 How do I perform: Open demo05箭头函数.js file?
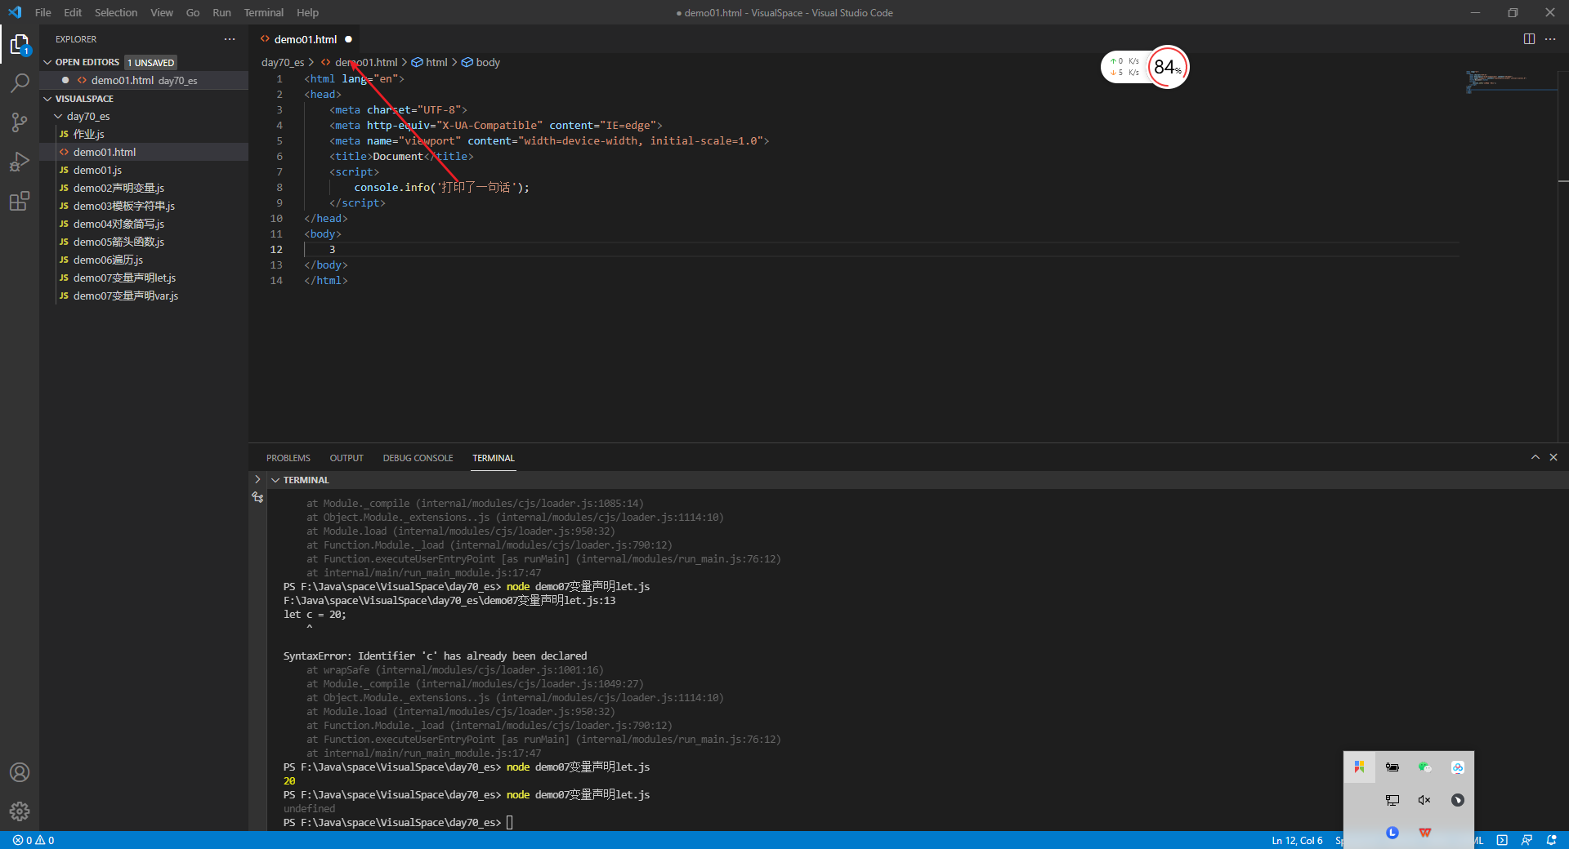[144, 242]
